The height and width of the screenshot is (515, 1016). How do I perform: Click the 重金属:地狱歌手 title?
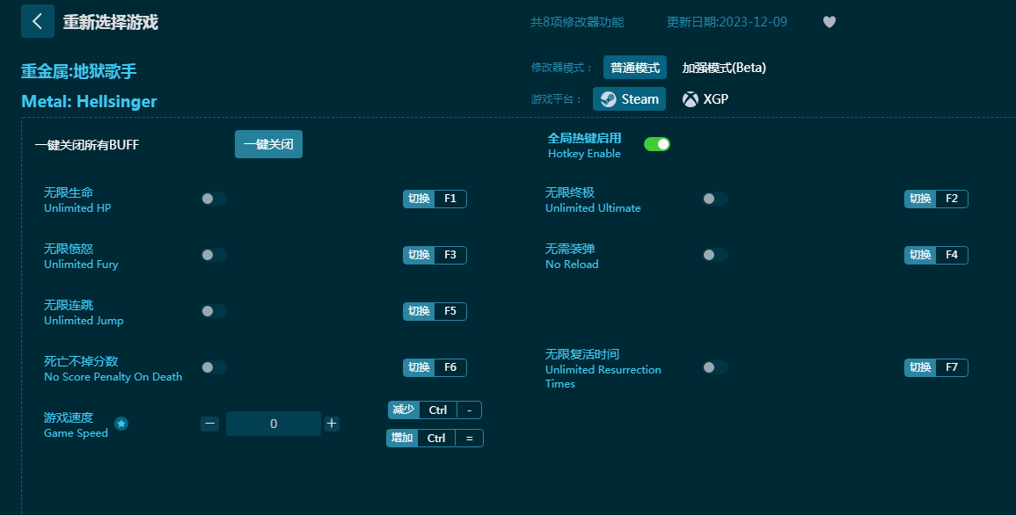[79, 71]
